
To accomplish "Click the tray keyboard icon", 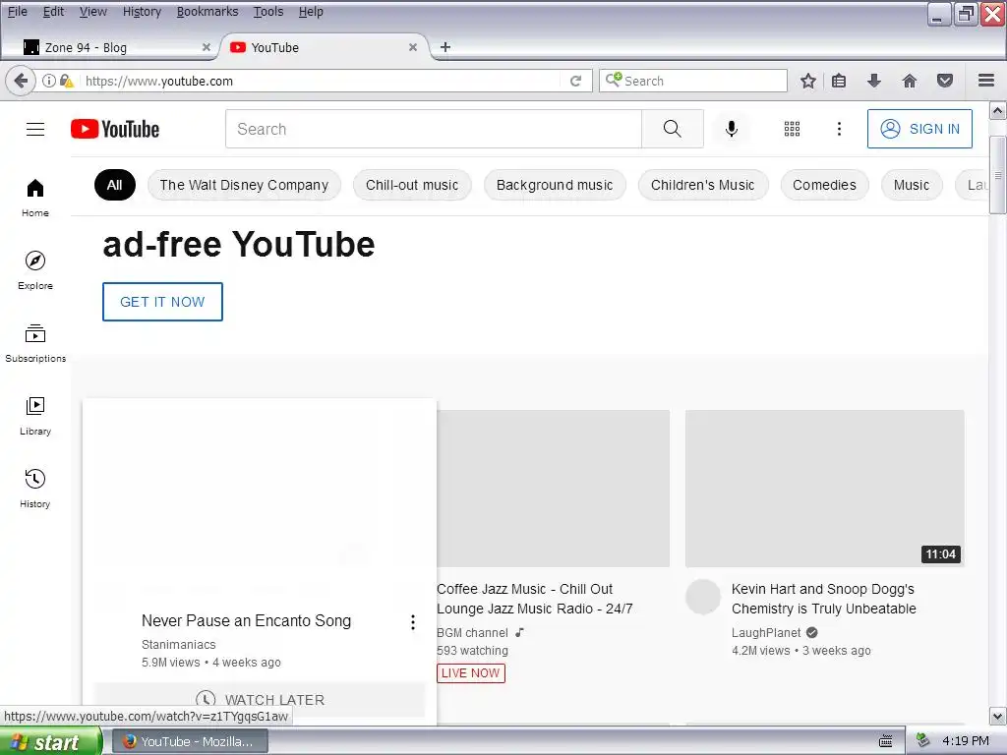I will point(886,741).
